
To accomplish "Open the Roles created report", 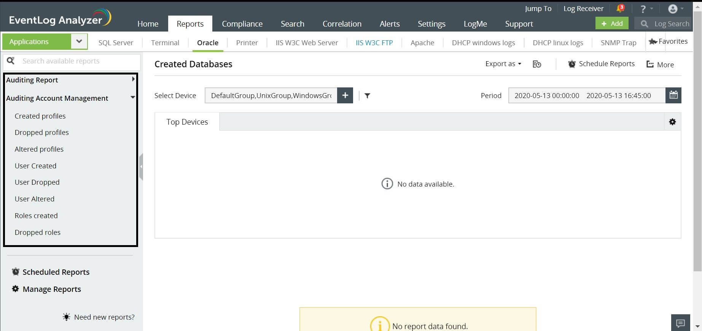I will 36,215.
